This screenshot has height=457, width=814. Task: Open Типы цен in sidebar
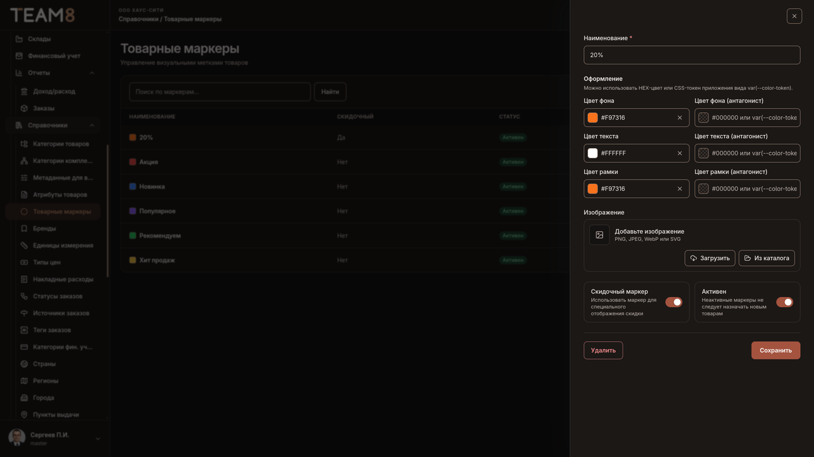point(46,262)
